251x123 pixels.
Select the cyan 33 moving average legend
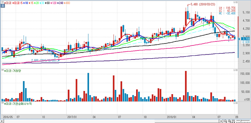point(42,3)
